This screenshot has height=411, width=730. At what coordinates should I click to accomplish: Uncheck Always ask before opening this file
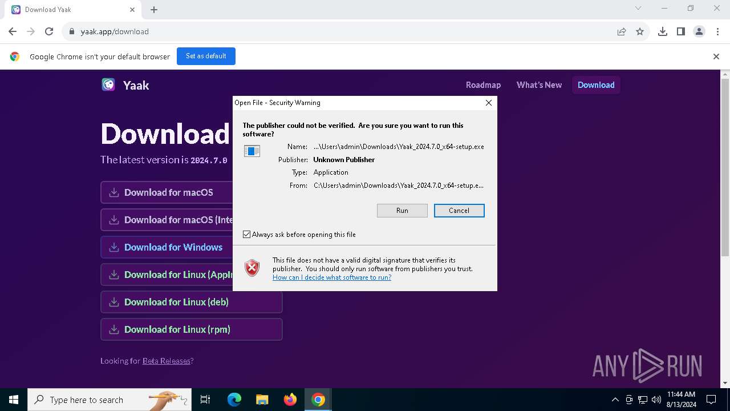click(x=247, y=235)
